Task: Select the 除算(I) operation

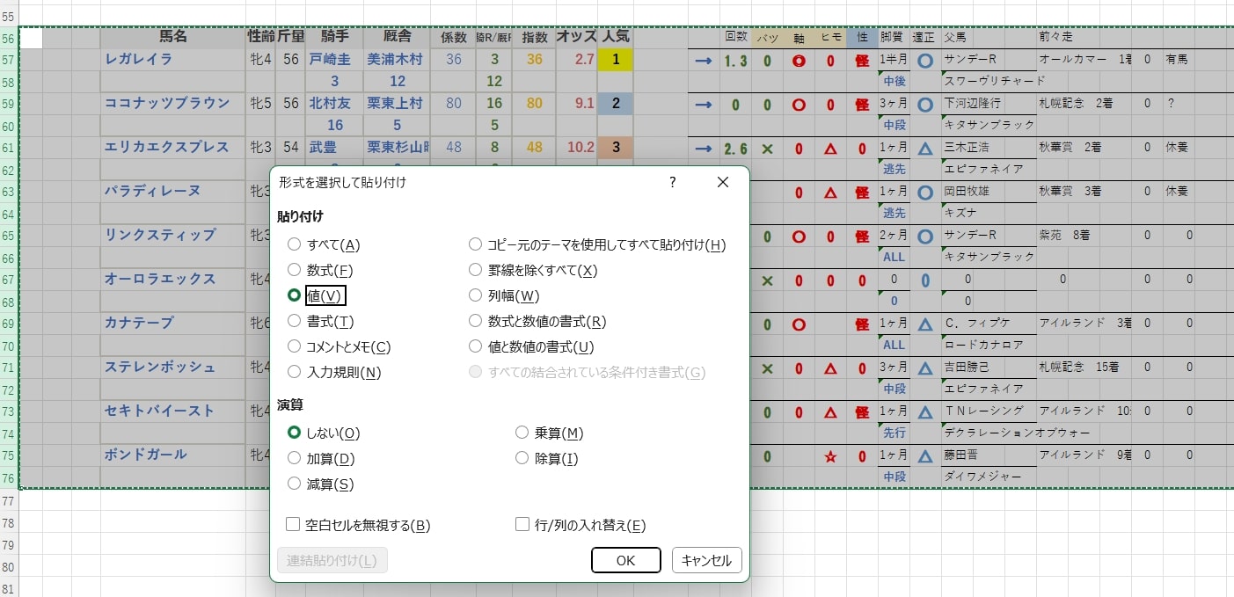Action: pos(522,457)
